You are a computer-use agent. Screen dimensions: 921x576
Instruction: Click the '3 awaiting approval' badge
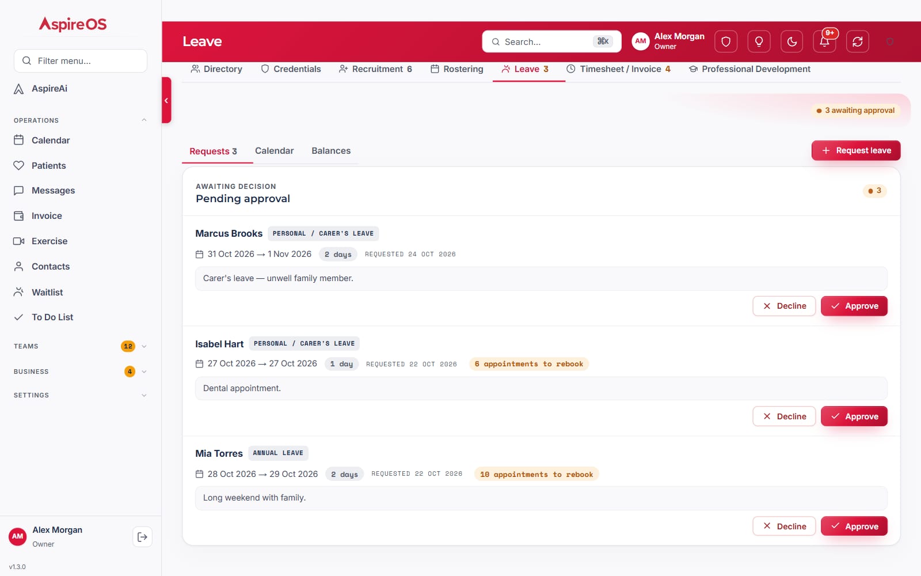coord(855,111)
